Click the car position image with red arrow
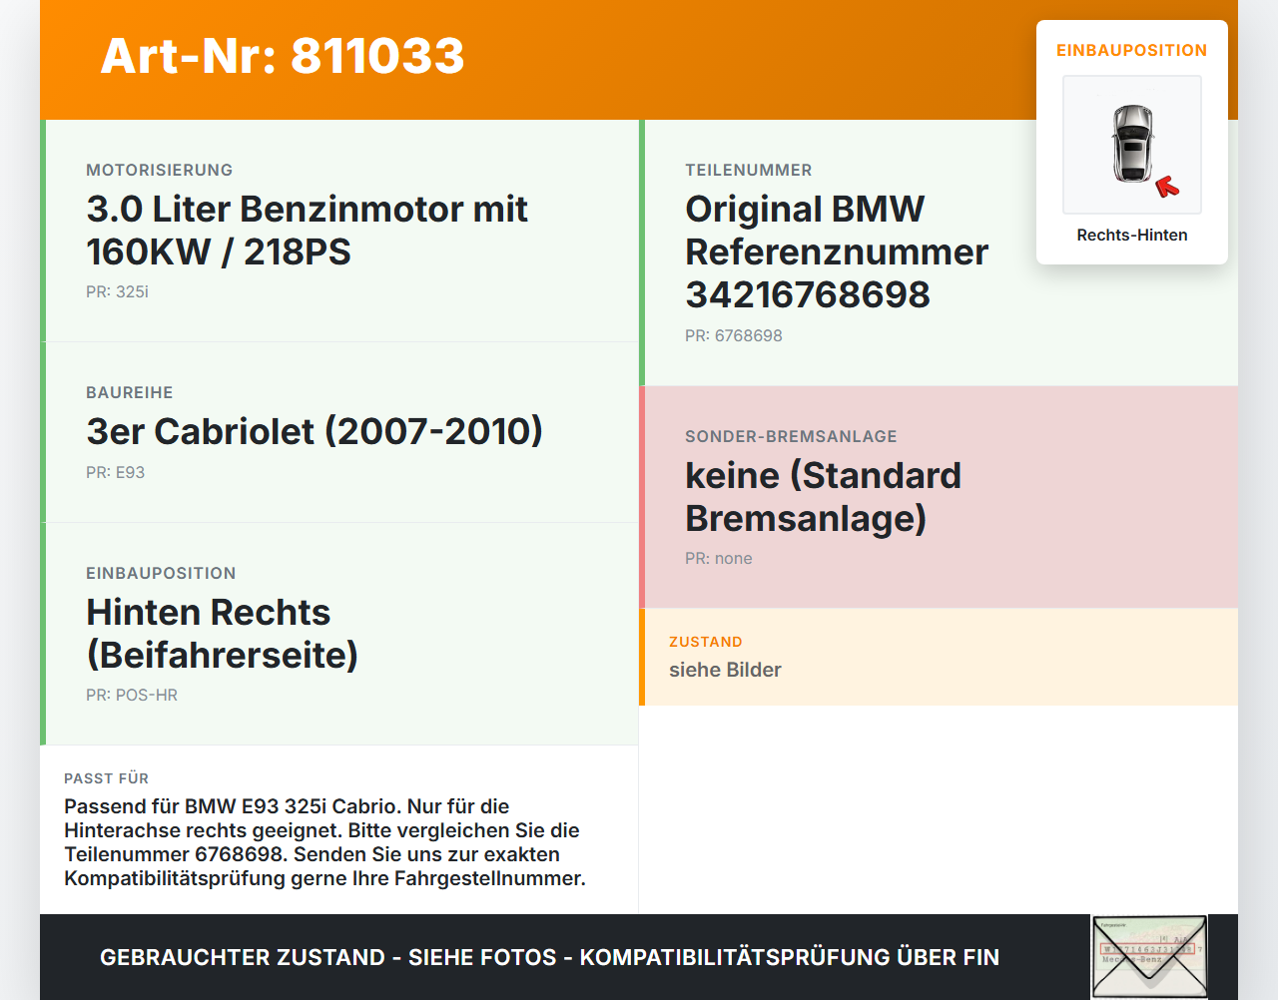The image size is (1278, 1000). click(1132, 145)
